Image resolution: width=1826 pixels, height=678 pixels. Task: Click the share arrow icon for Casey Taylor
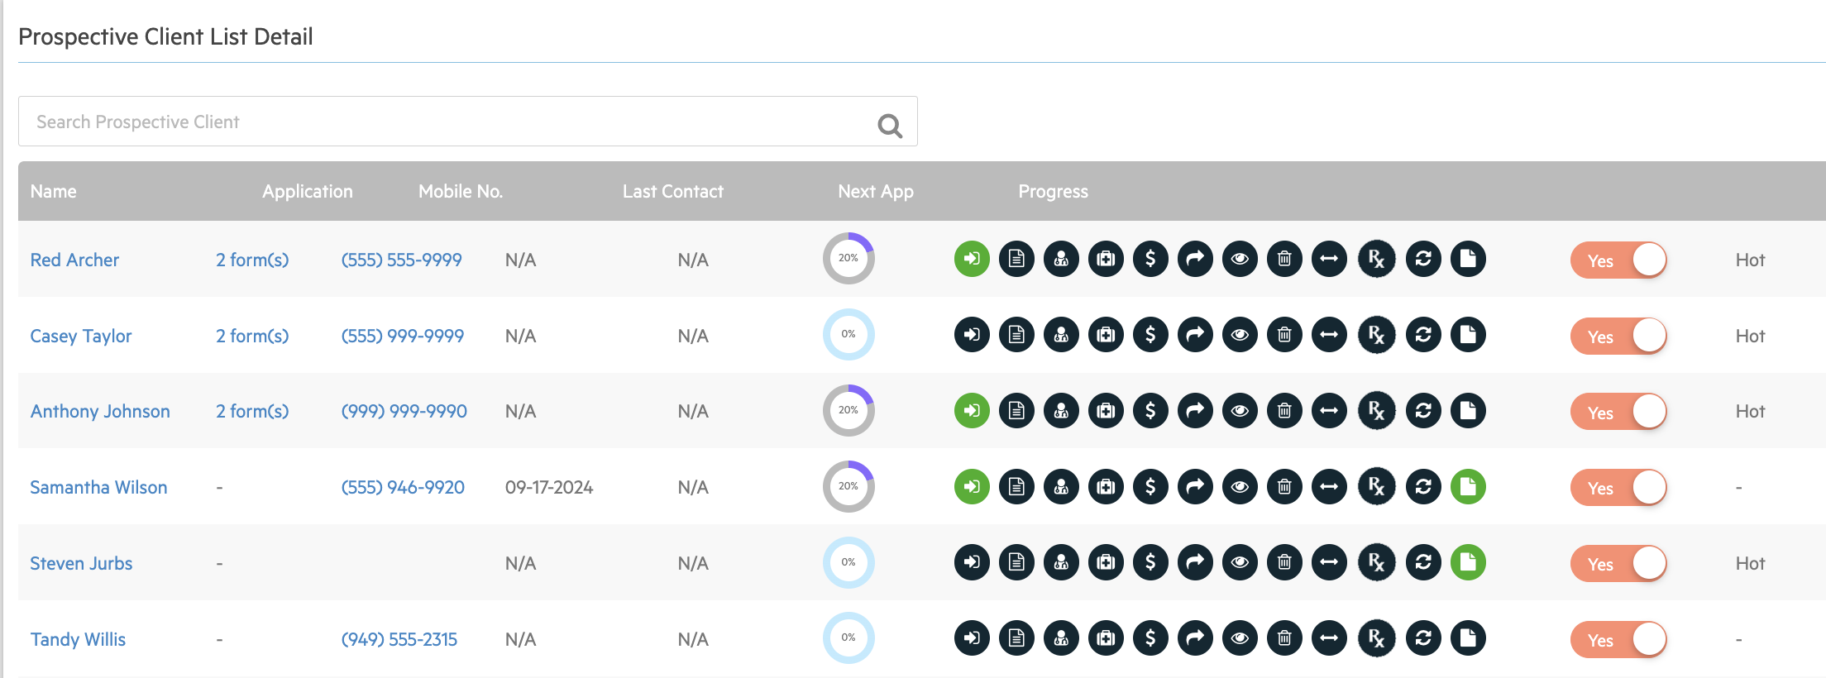point(1195,335)
